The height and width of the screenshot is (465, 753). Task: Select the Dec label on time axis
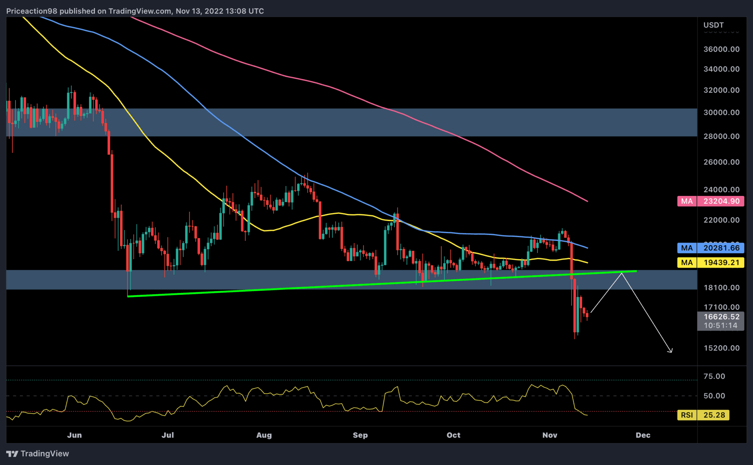click(x=643, y=435)
